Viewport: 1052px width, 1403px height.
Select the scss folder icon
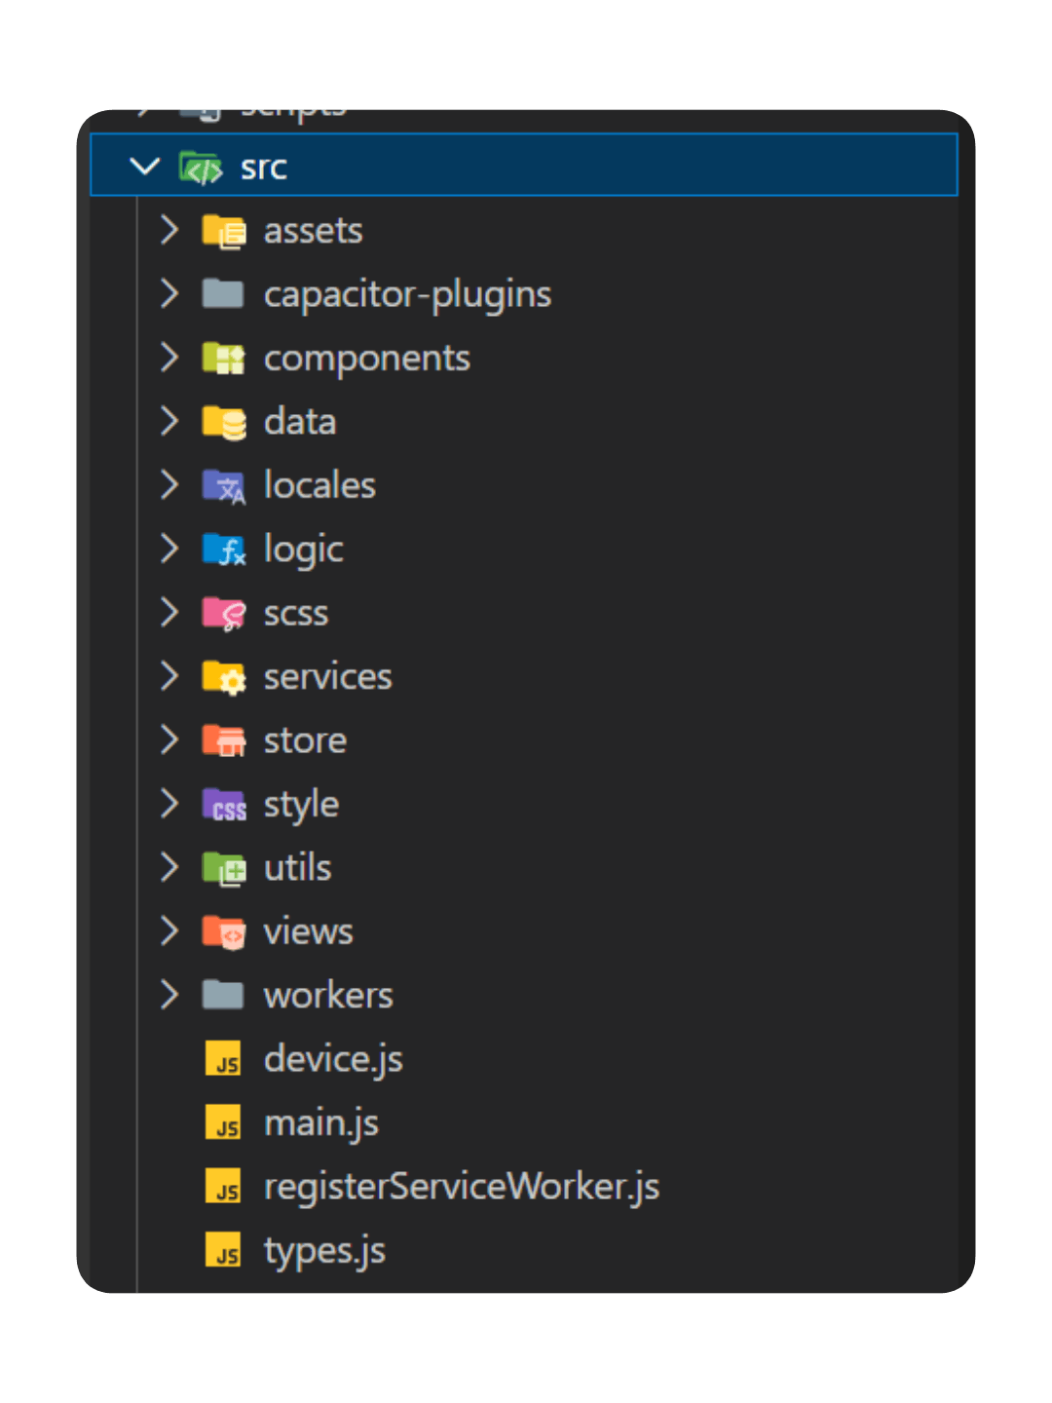224,613
